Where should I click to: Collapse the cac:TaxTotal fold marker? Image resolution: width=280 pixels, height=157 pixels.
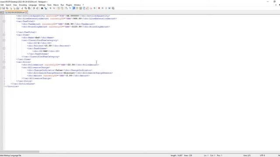point(4,21)
